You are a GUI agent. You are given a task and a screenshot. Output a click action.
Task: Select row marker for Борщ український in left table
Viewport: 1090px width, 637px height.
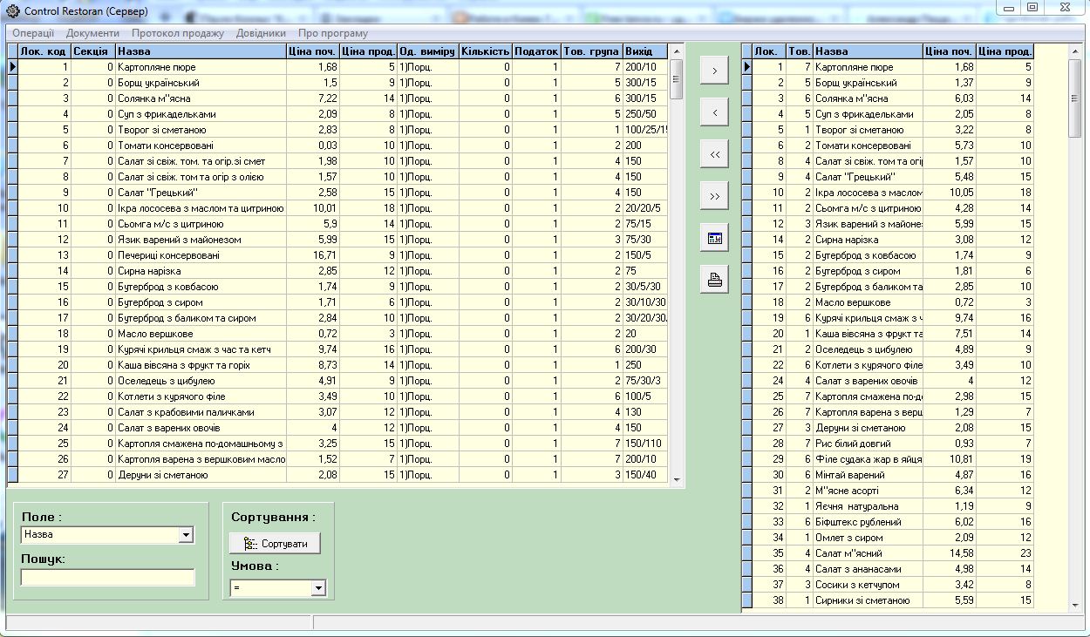pyautogui.click(x=12, y=83)
